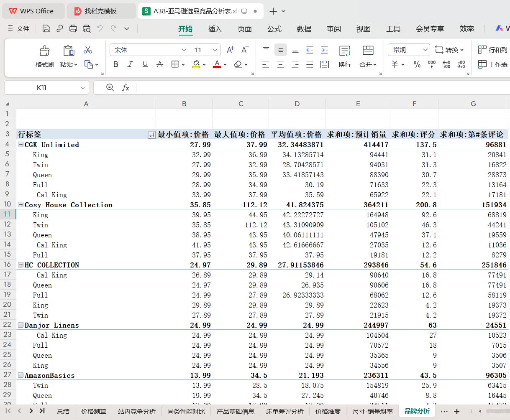The width and height of the screenshot is (510, 420).
Task: Open the Formulas ribbon tab
Action: [x=274, y=29]
